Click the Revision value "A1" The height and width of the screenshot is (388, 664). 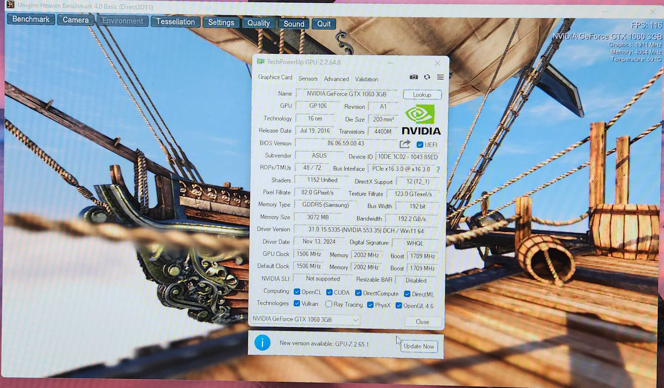coord(383,106)
